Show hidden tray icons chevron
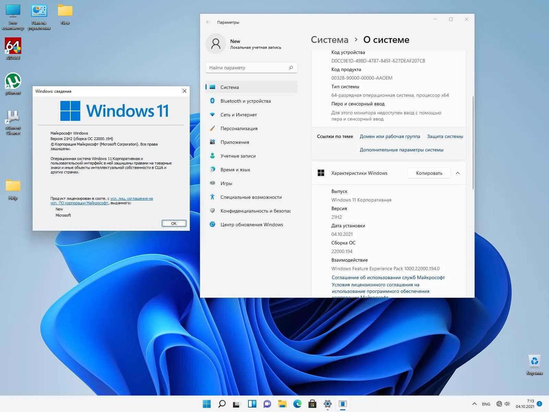Image resolution: width=549 pixels, height=412 pixels. (x=475, y=404)
